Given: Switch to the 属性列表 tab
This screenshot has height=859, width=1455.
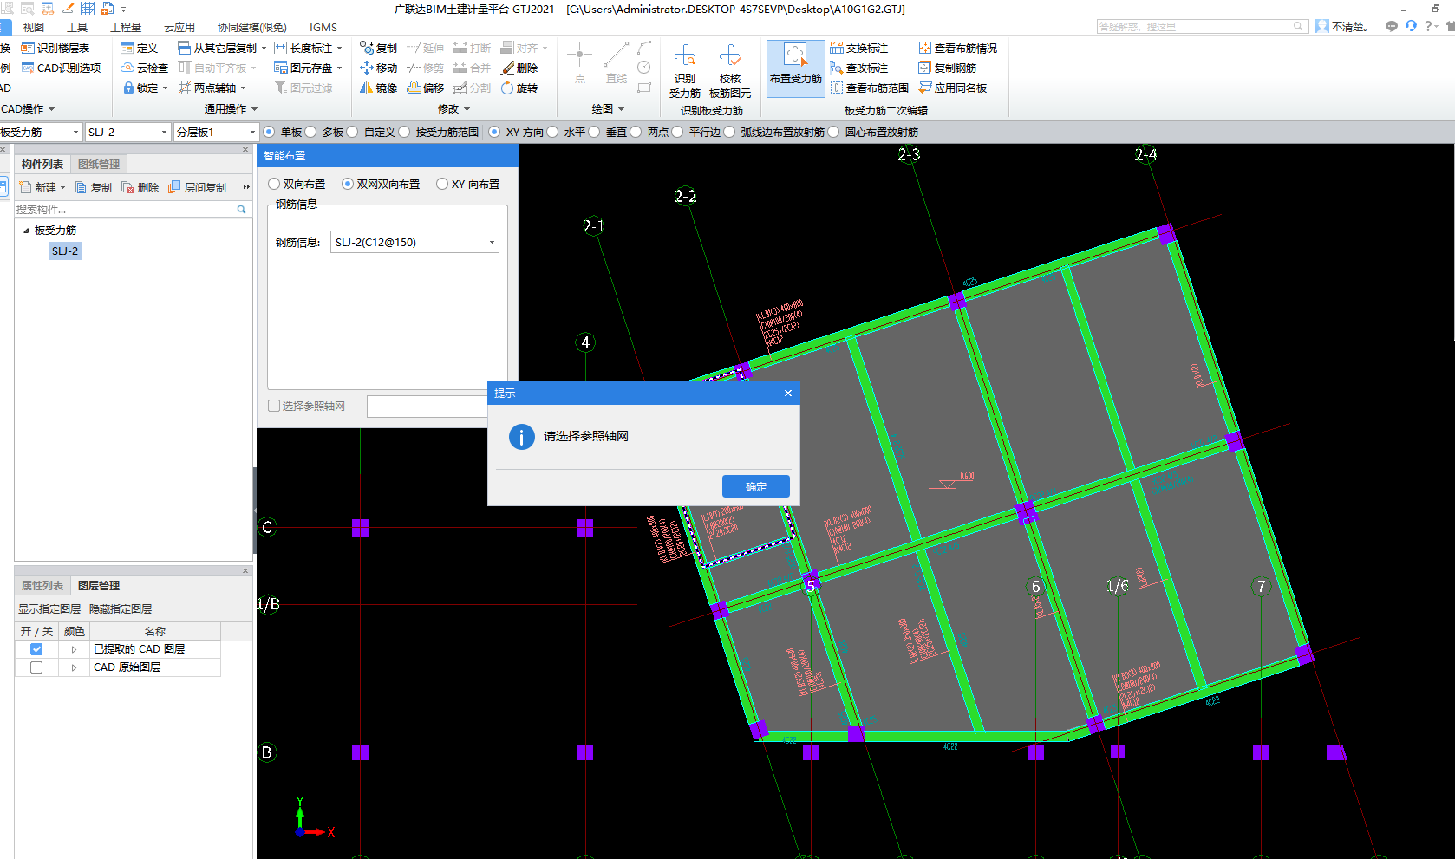Looking at the screenshot, I should pyautogui.click(x=42, y=585).
